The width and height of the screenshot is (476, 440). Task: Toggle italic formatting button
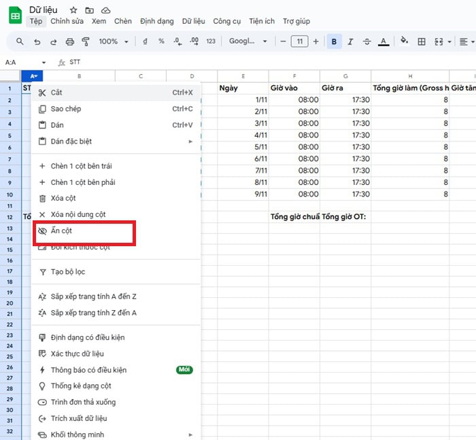(x=351, y=41)
